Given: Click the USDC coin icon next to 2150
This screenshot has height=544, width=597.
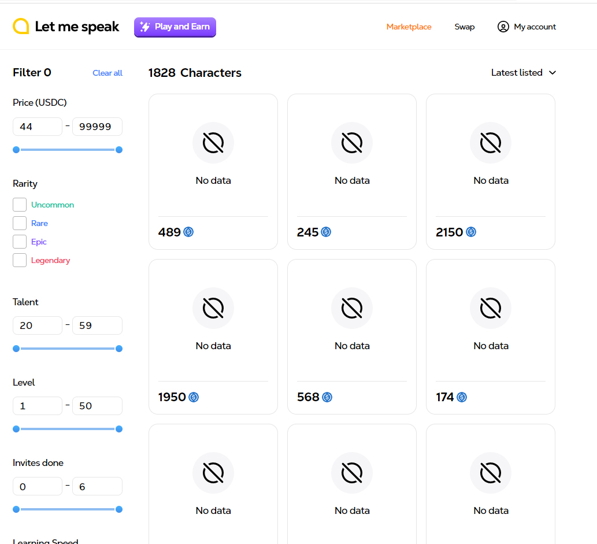Looking at the screenshot, I should click(x=471, y=232).
